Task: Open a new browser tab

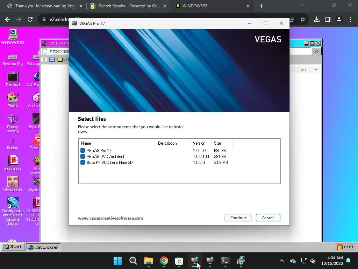Action: point(262,6)
